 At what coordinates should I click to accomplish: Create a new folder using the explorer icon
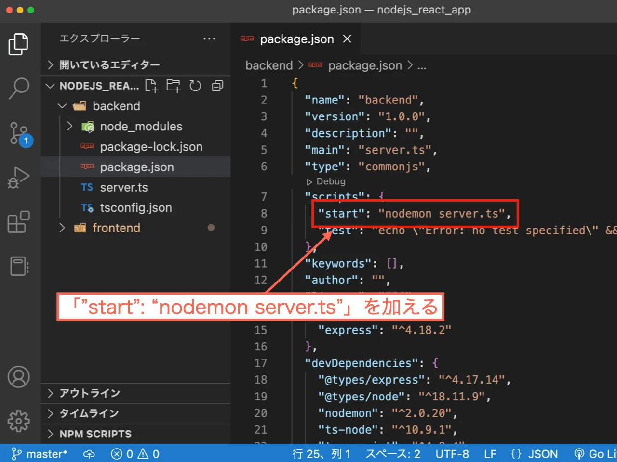(173, 86)
